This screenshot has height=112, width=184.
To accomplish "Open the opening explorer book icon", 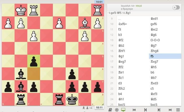I will point(110,110).
